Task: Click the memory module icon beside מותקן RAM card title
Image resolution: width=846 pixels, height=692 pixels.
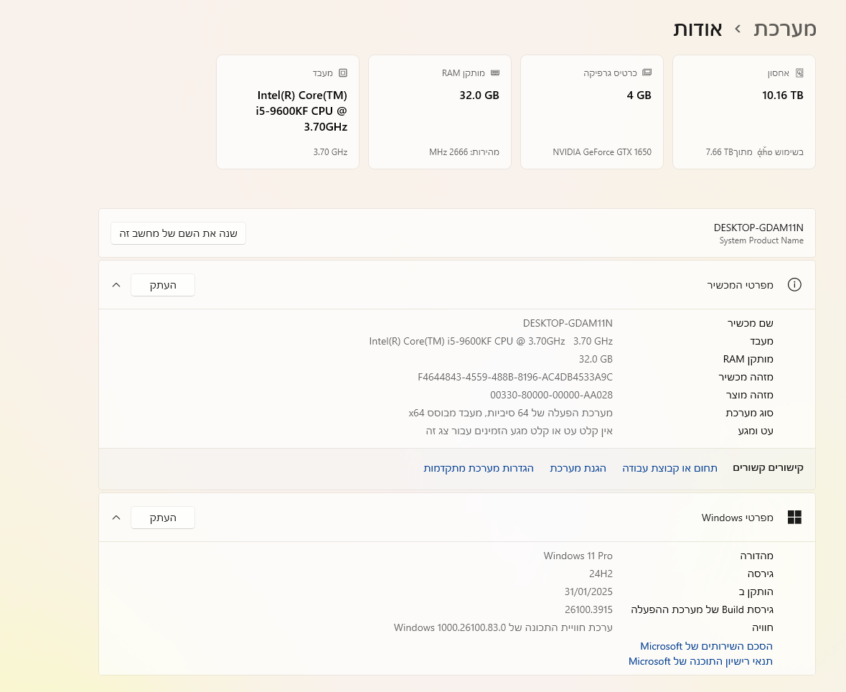Action: [x=495, y=73]
